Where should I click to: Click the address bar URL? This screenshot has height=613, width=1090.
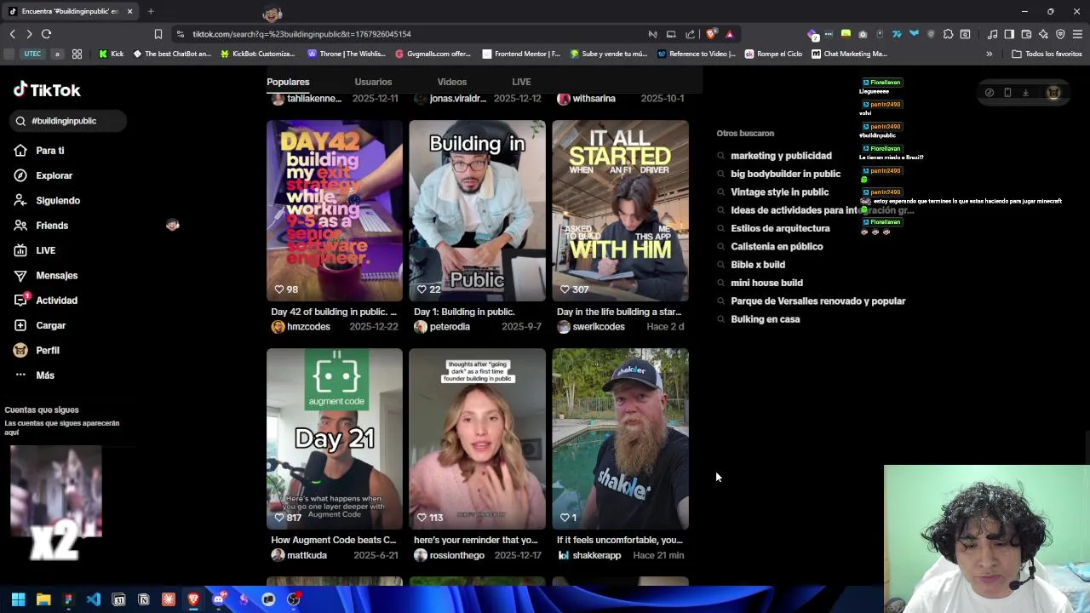tap(301, 34)
